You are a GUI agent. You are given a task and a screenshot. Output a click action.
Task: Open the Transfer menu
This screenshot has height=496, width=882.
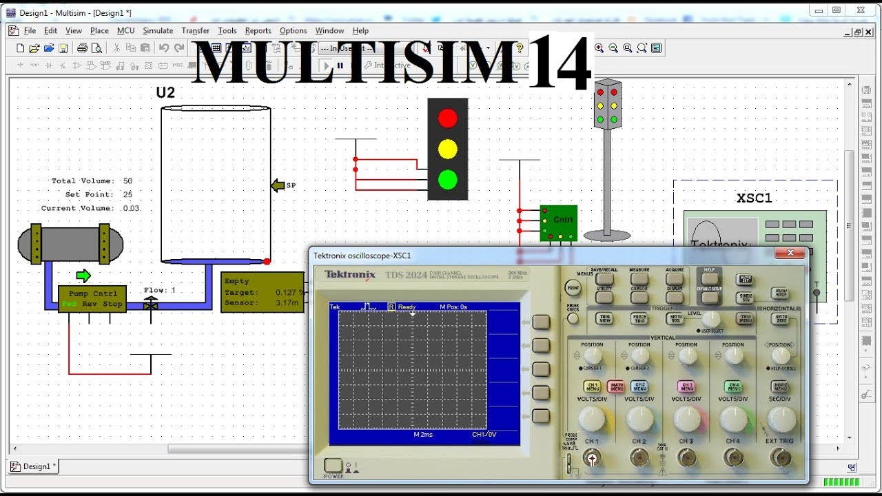point(196,30)
